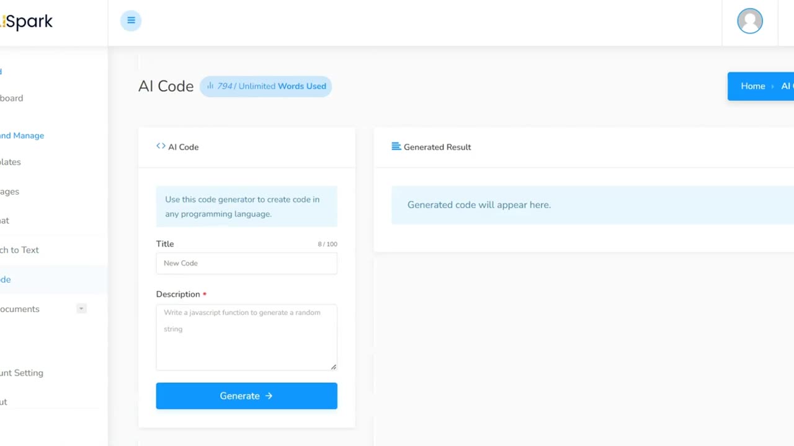Click the Logout sidebar item
The height and width of the screenshot is (446, 794).
4,401
